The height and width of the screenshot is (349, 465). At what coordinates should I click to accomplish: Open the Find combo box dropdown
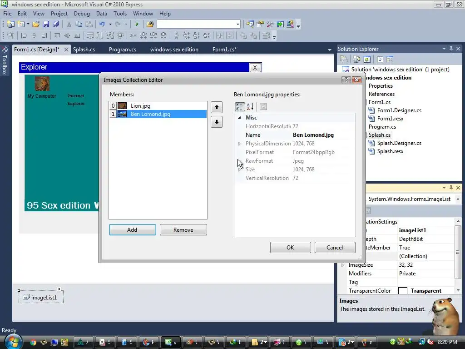237,25
